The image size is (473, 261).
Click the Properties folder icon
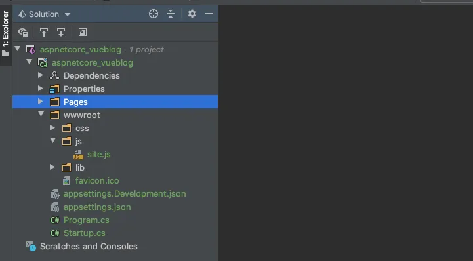click(54, 89)
